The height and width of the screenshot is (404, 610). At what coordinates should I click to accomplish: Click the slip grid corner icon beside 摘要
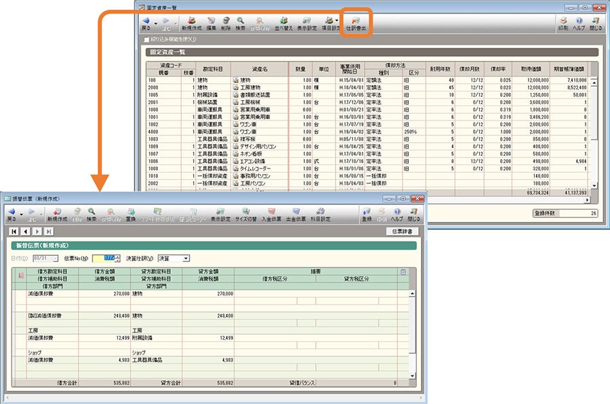[403, 272]
